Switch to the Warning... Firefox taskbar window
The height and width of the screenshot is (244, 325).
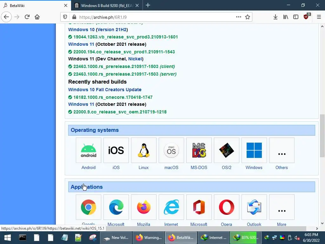click(x=149, y=238)
